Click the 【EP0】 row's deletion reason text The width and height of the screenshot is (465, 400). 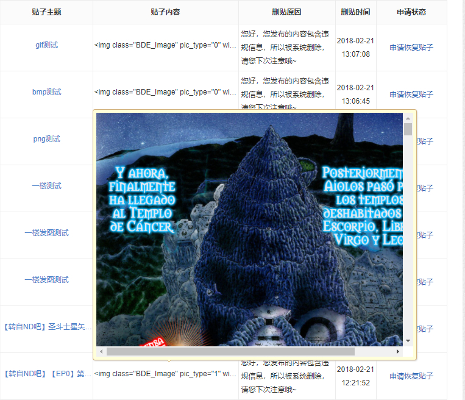[285, 377]
